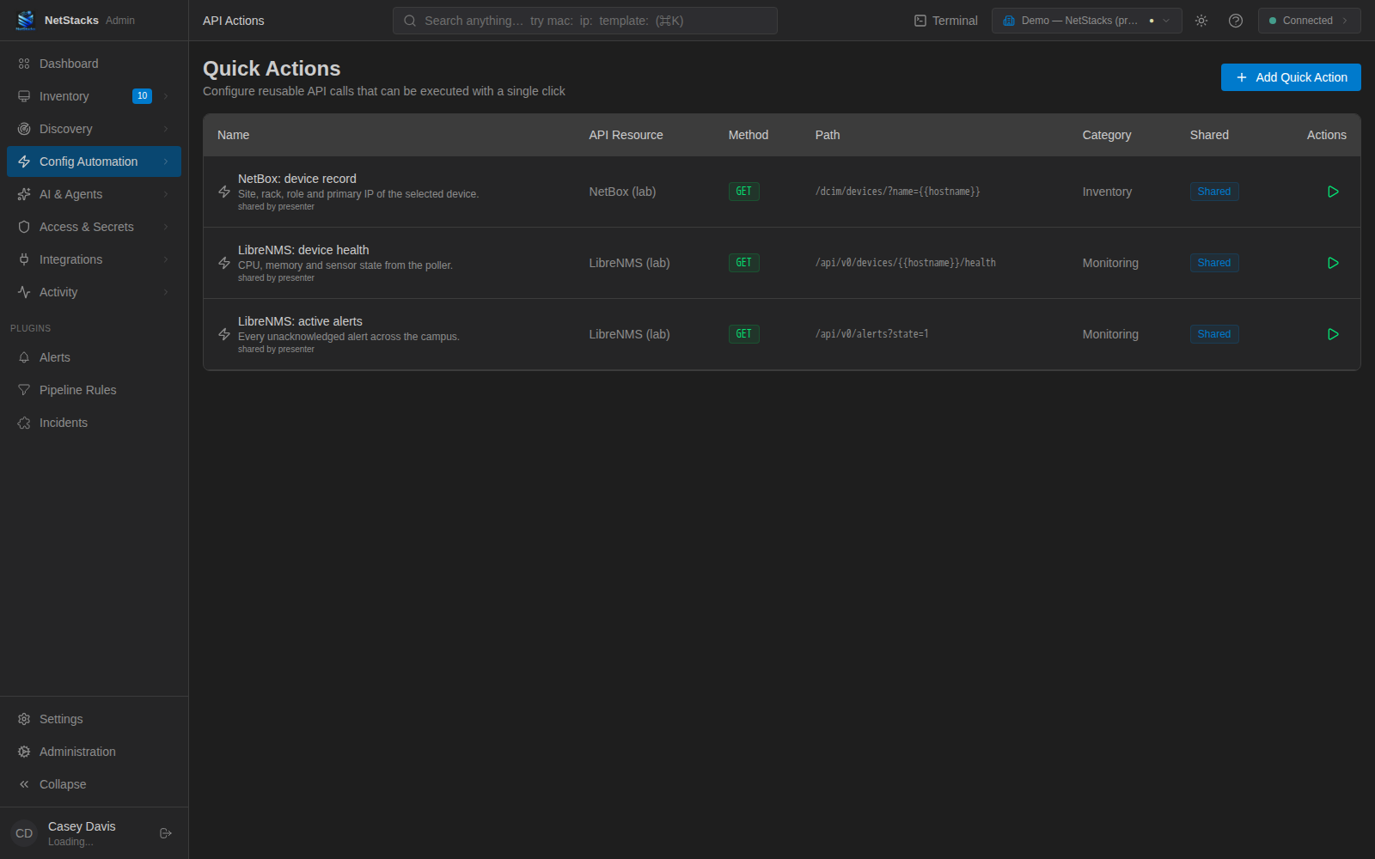The height and width of the screenshot is (859, 1375).
Task: Click the Administration cog icon
Action: (24, 752)
